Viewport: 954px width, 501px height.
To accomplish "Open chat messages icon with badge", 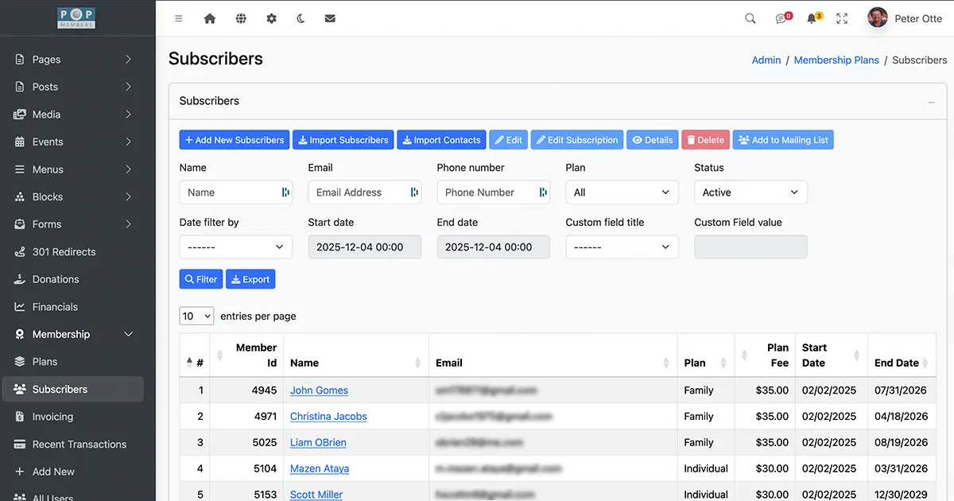I will pos(783,18).
